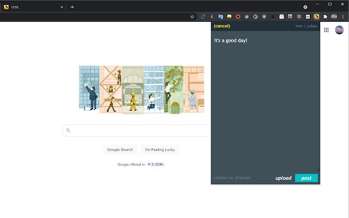Click the yellow note extension icon
Screen dimensions: 349x218
229,16
